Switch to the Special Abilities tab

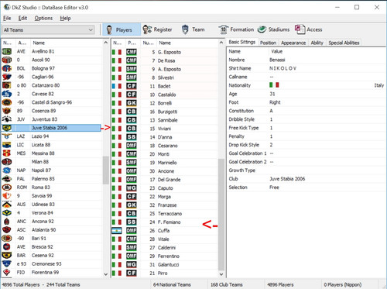pos(344,43)
